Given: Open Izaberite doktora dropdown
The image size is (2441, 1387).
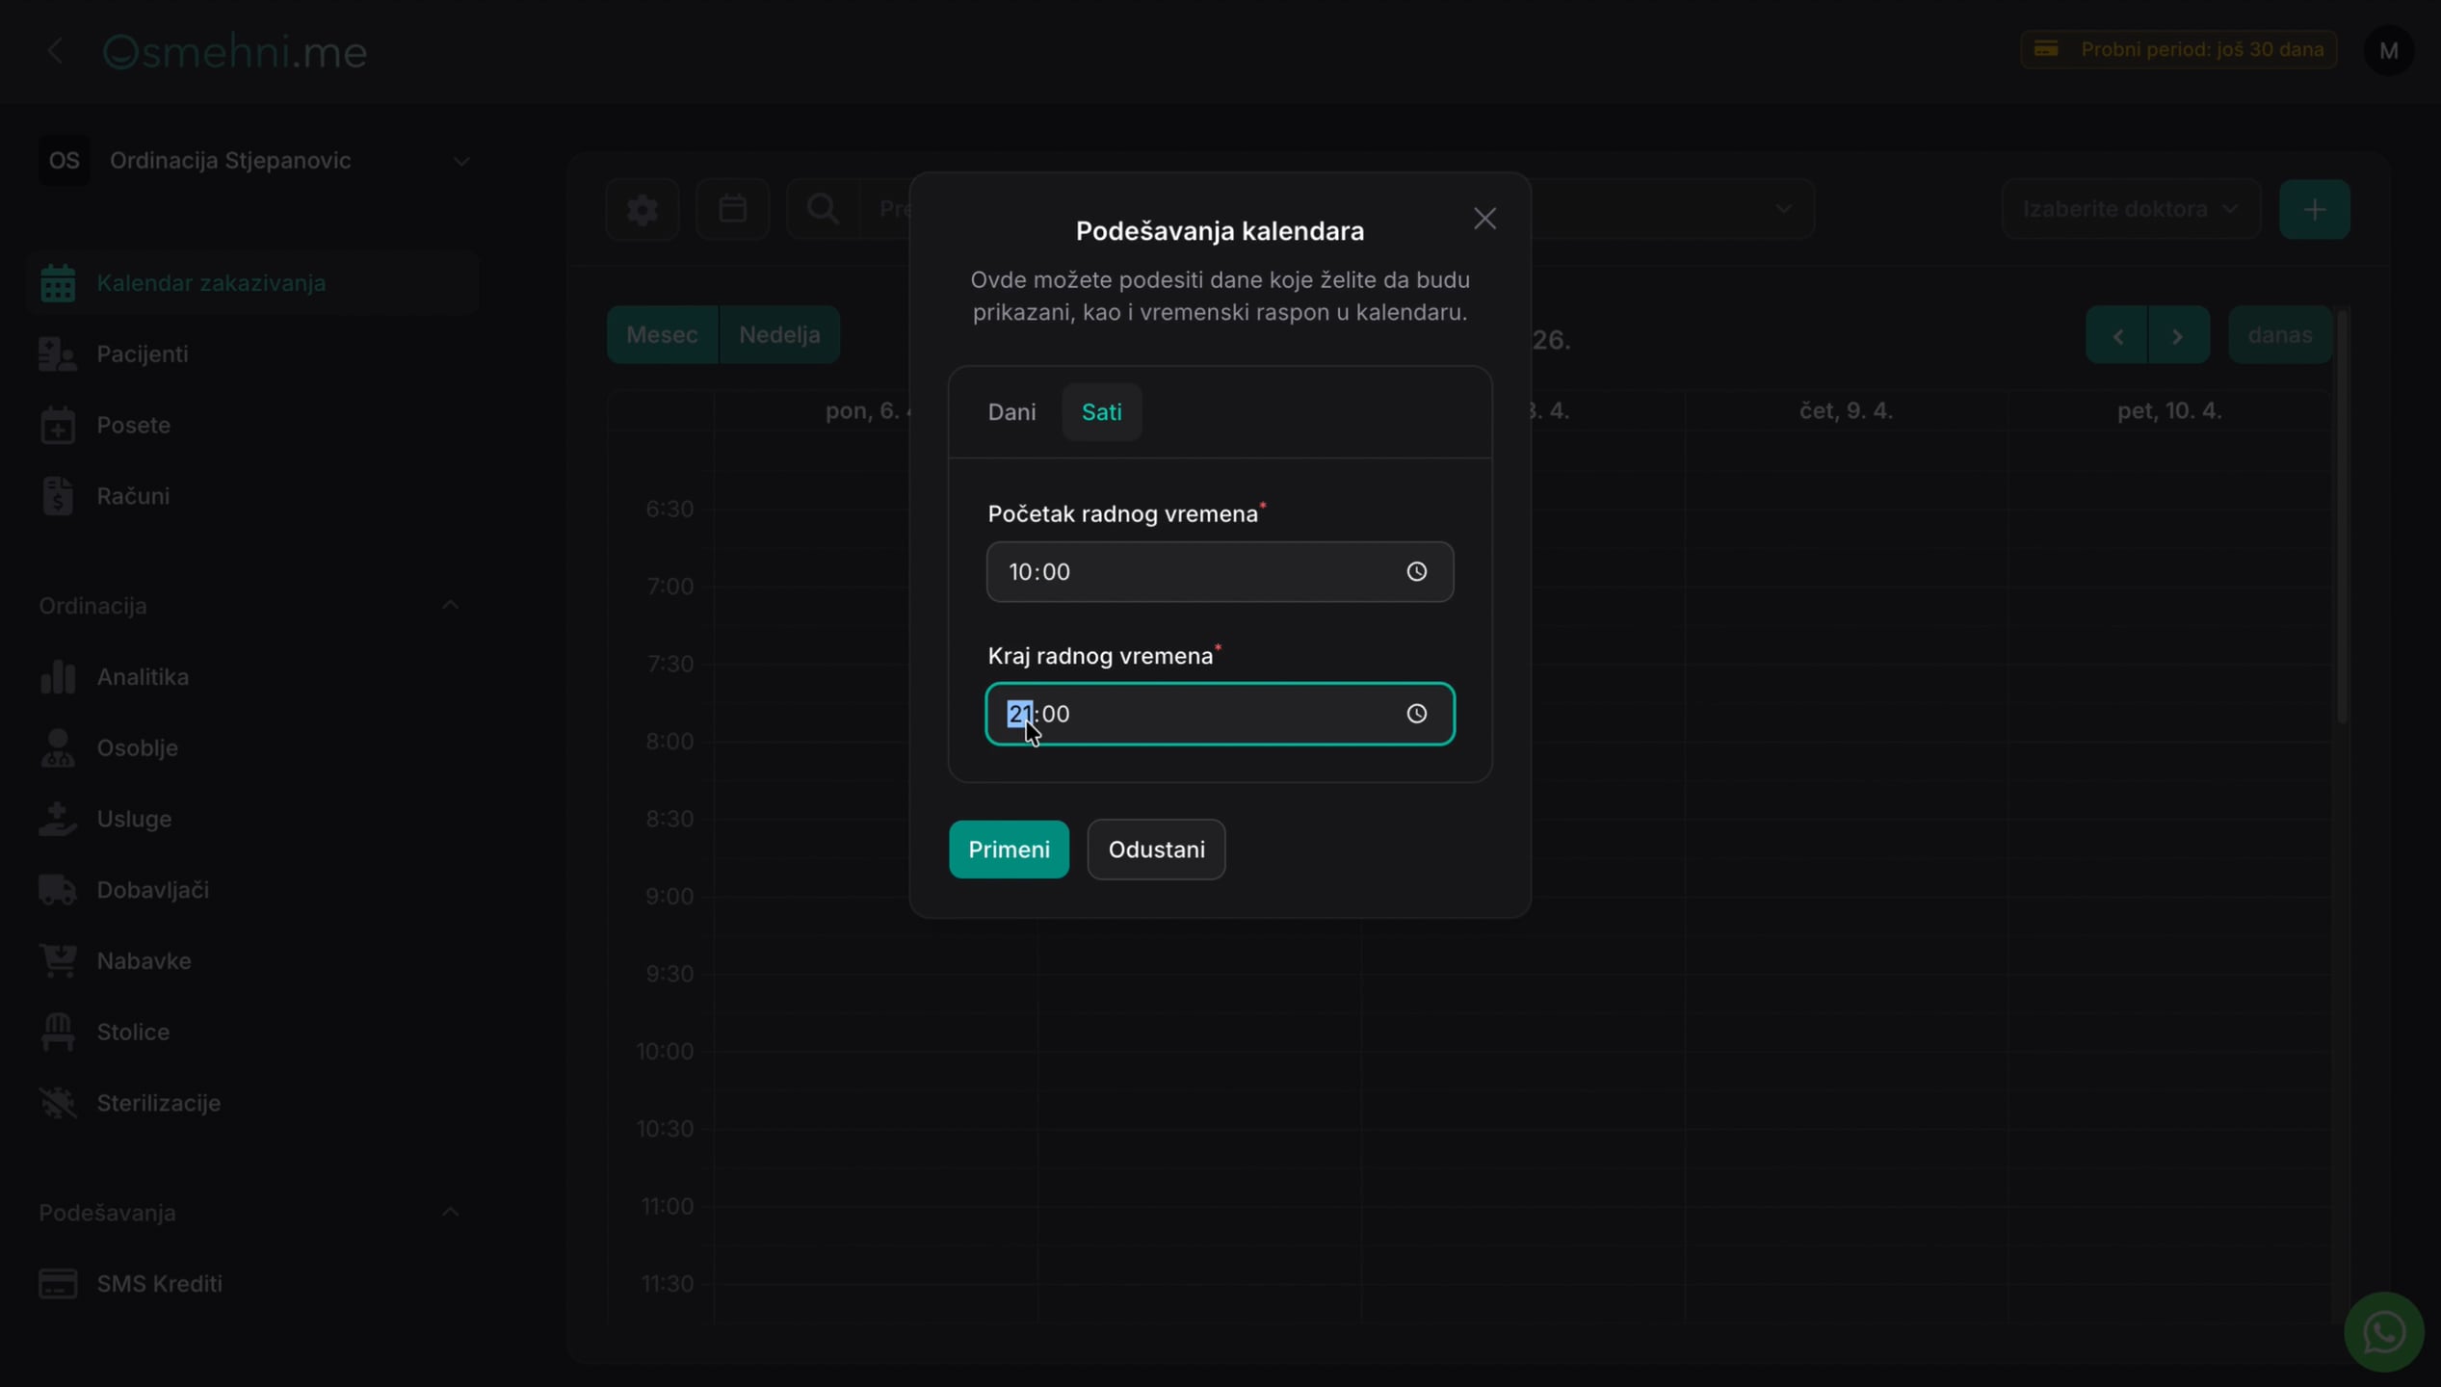Looking at the screenshot, I should [2130, 209].
